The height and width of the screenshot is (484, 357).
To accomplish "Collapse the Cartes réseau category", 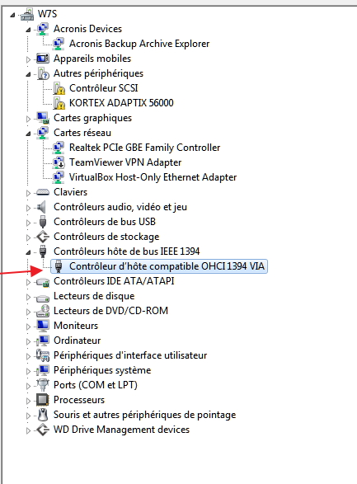I will [x=28, y=134].
